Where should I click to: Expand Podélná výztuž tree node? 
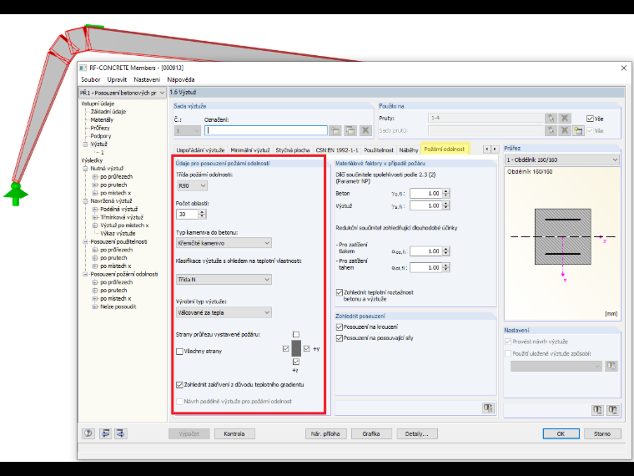pos(95,210)
